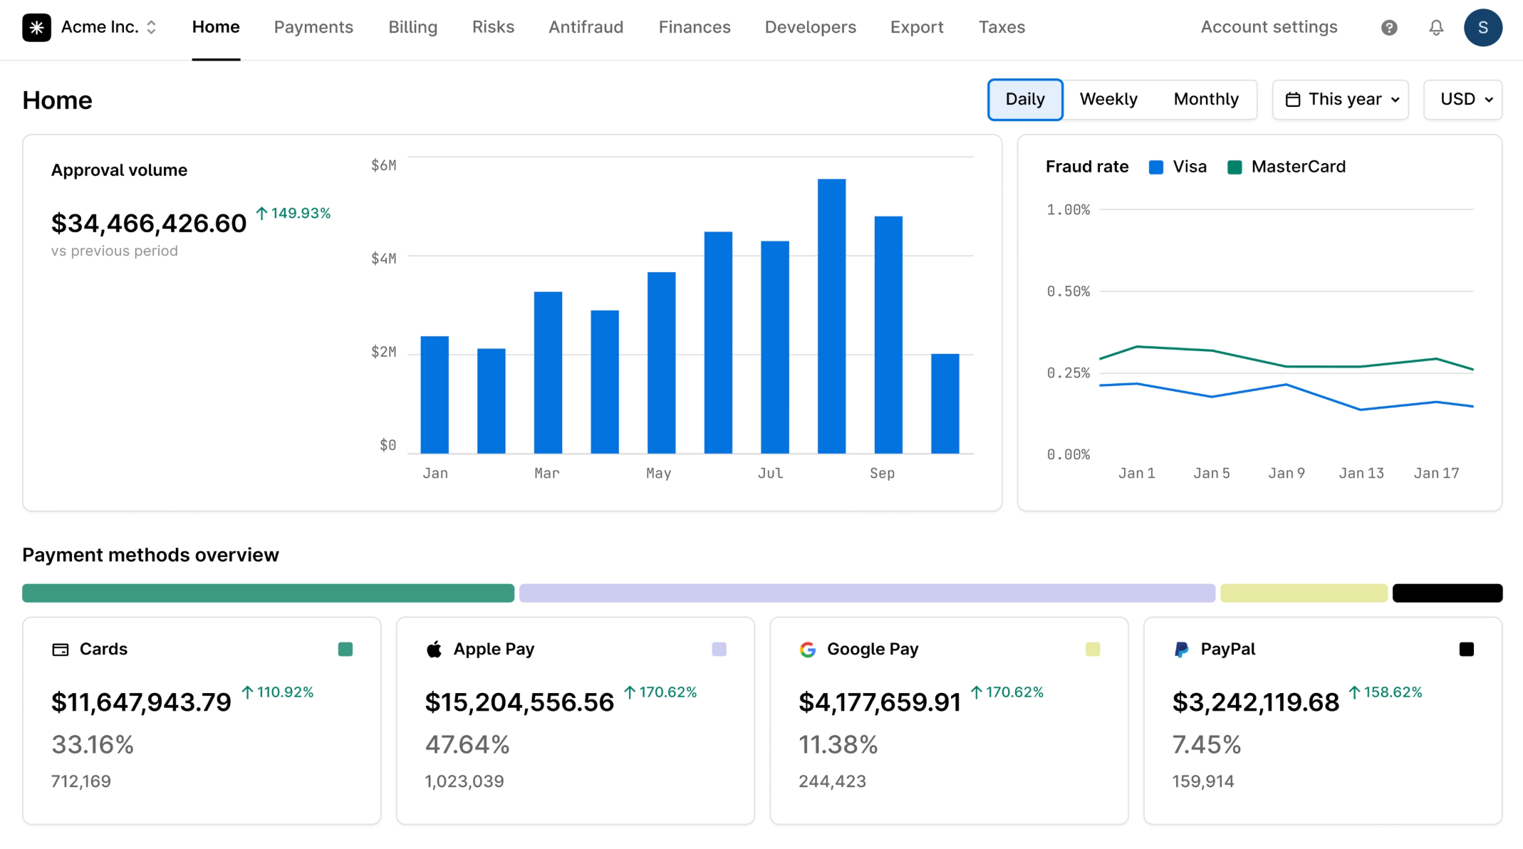Click the black swatch on PayPal card
The image size is (1523, 849).
click(1467, 650)
